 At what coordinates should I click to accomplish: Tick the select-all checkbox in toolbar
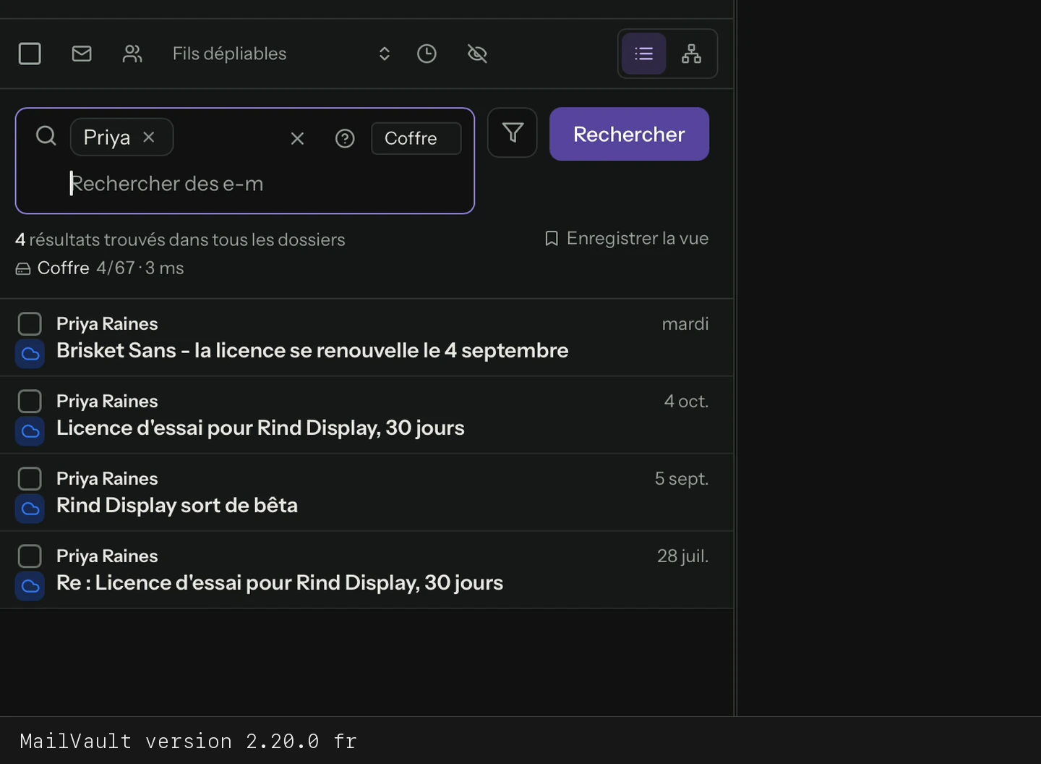[30, 54]
